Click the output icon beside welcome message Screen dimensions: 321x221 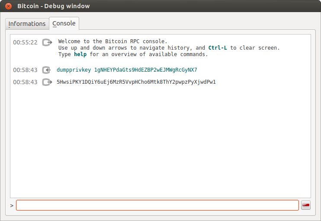pos(47,42)
